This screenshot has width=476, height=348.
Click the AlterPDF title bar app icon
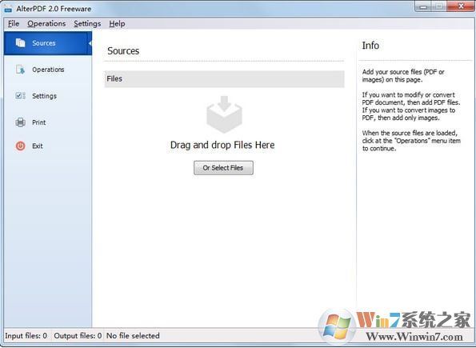[8, 9]
